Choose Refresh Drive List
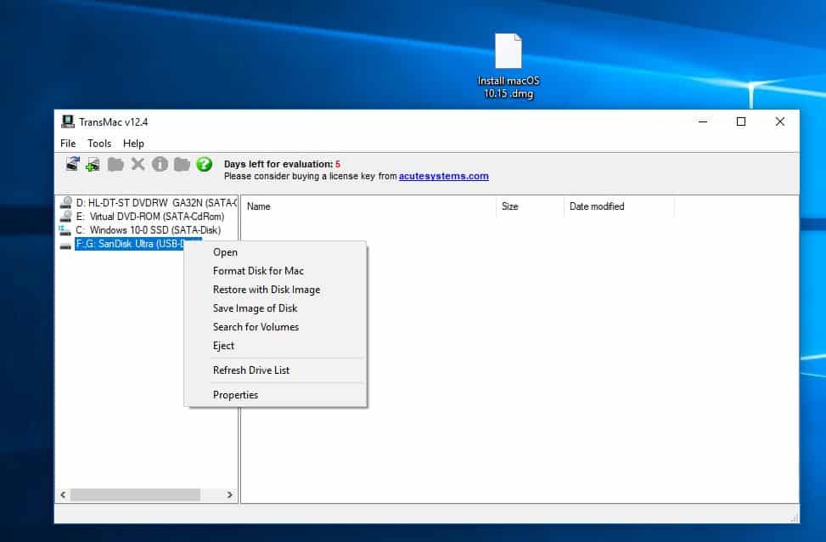 coord(276,370)
